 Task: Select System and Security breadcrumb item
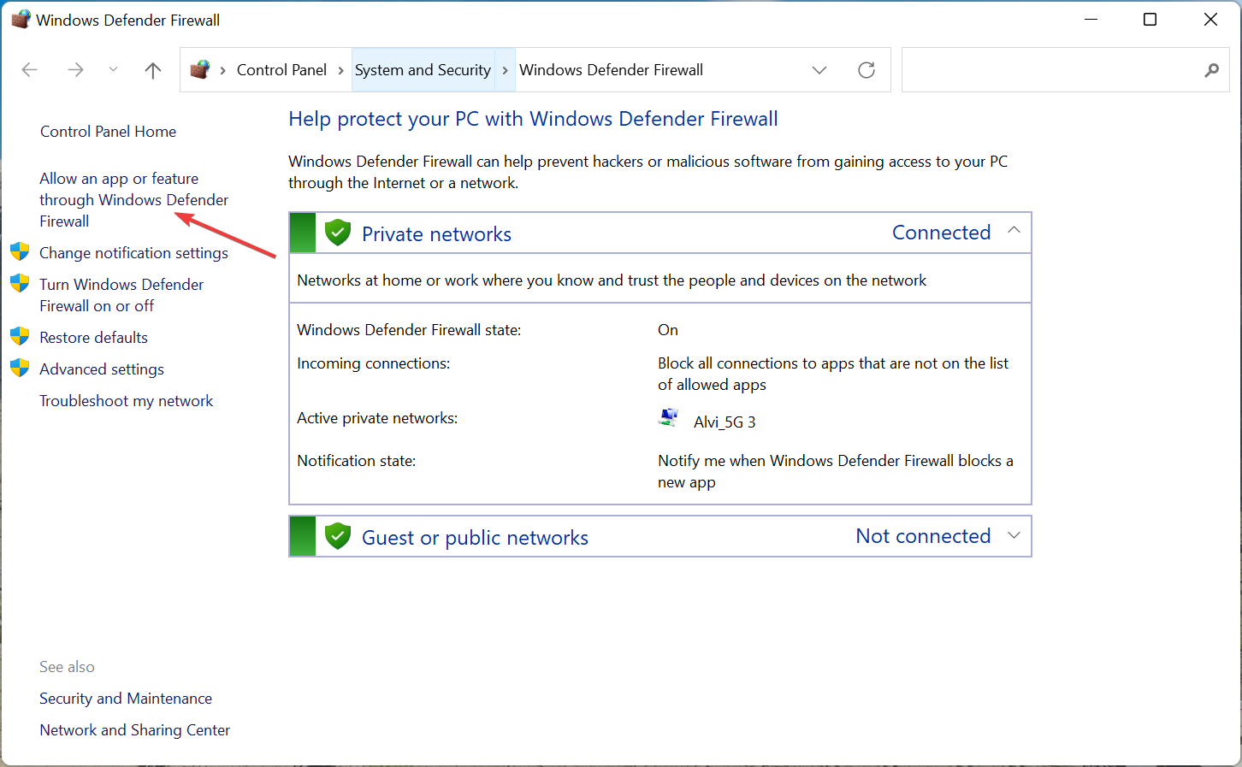click(423, 70)
